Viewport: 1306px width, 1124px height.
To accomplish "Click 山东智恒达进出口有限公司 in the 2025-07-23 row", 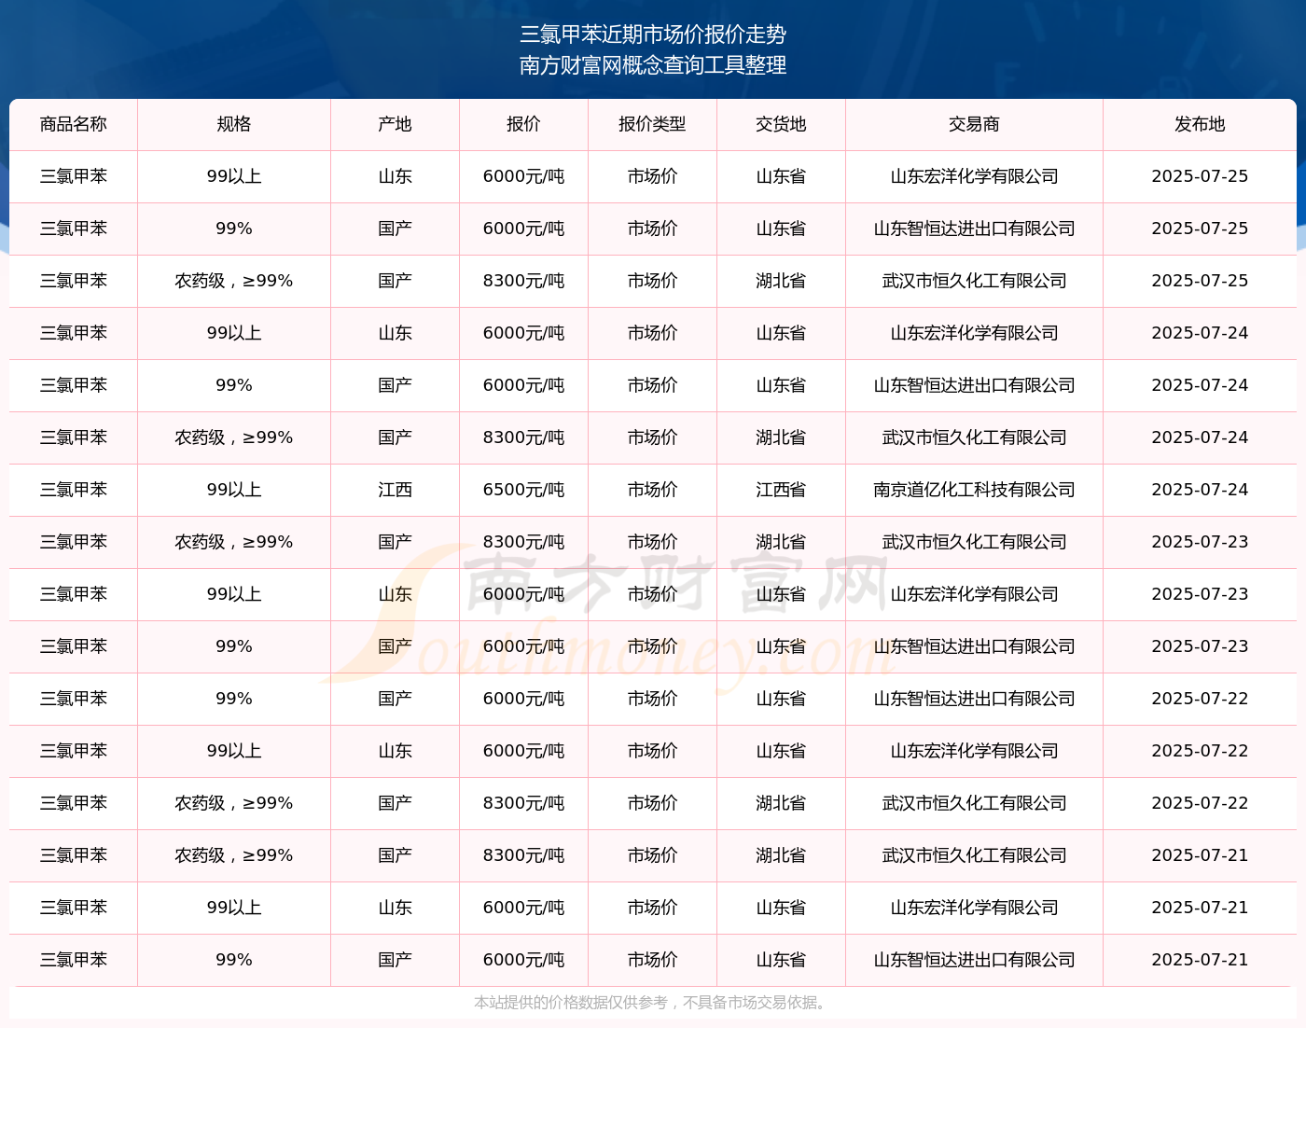I will click(x=975, y=646).
